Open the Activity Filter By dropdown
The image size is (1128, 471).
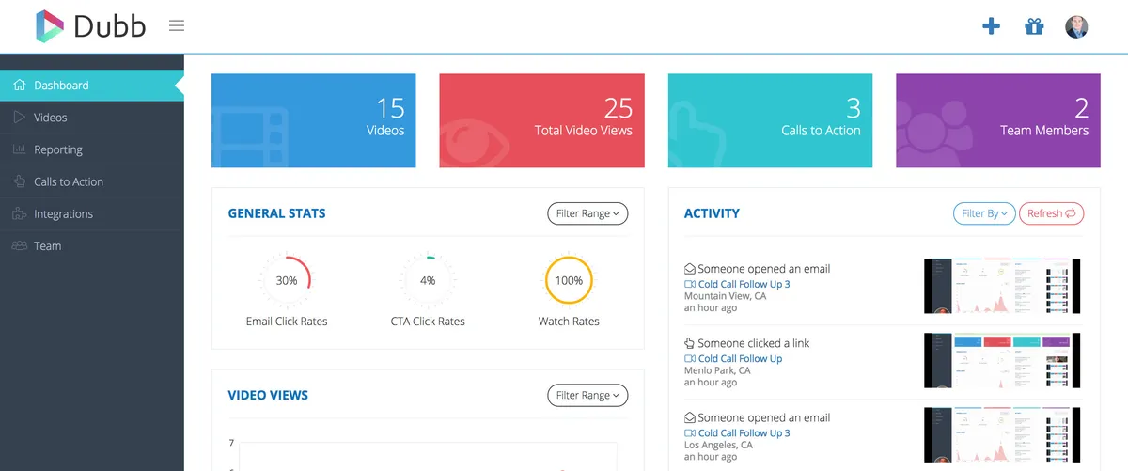pyautogui.click(x=984, y=213)
